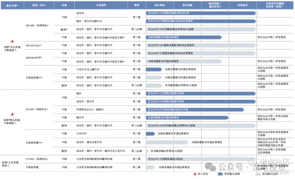Click the 耳鼻喉科(ENT)、頭頸科 application cell

point(90,110)
